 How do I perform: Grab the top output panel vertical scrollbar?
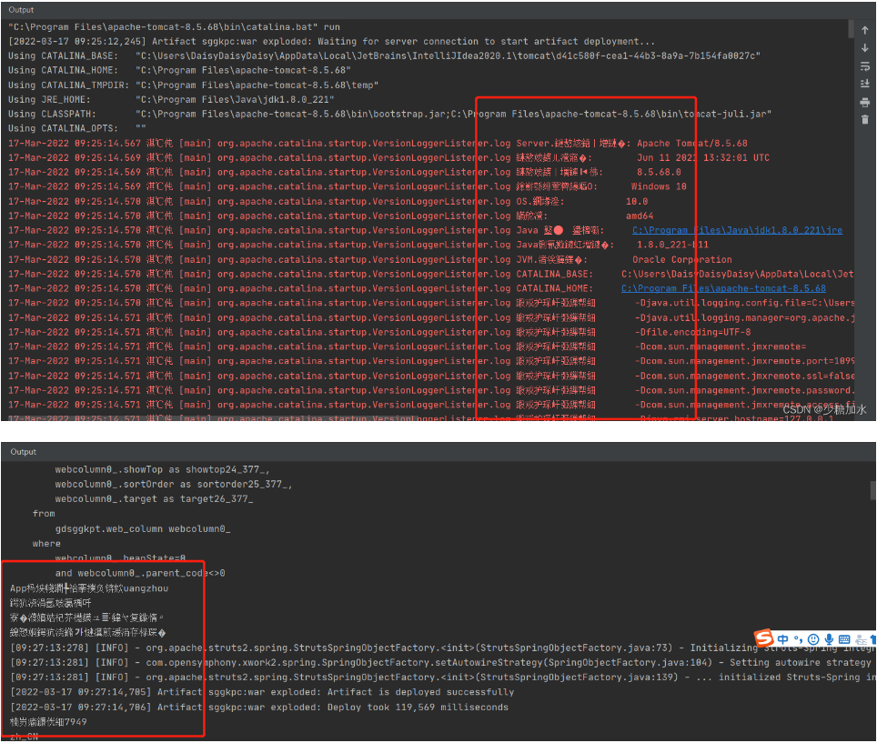(x=851, y=29)
